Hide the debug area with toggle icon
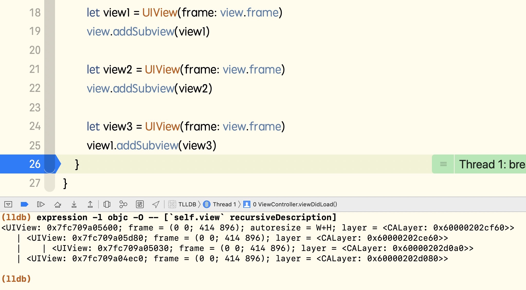The height and width of the screenshot is (290, 526). click(8, 204)
